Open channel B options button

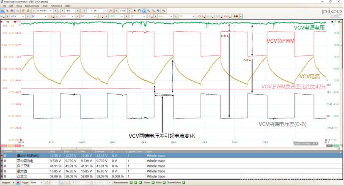(52, 16)
